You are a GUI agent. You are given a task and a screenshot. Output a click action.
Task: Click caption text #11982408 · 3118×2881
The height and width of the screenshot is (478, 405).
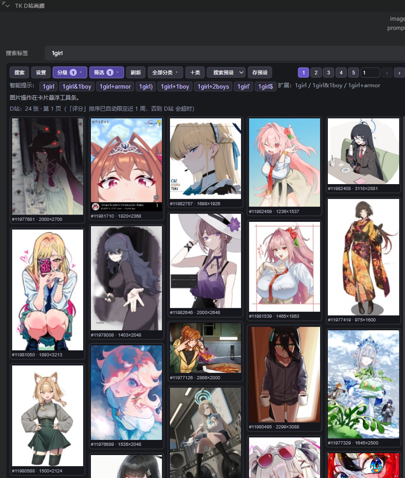[353, 189]
